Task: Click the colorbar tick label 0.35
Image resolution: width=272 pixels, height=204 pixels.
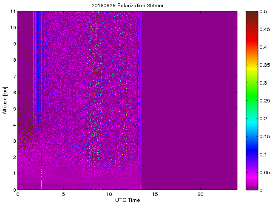Action: coord(265,65)
